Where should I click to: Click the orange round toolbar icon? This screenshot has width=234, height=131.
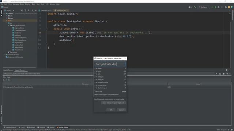pyautogui.click(x=229, y=7)
